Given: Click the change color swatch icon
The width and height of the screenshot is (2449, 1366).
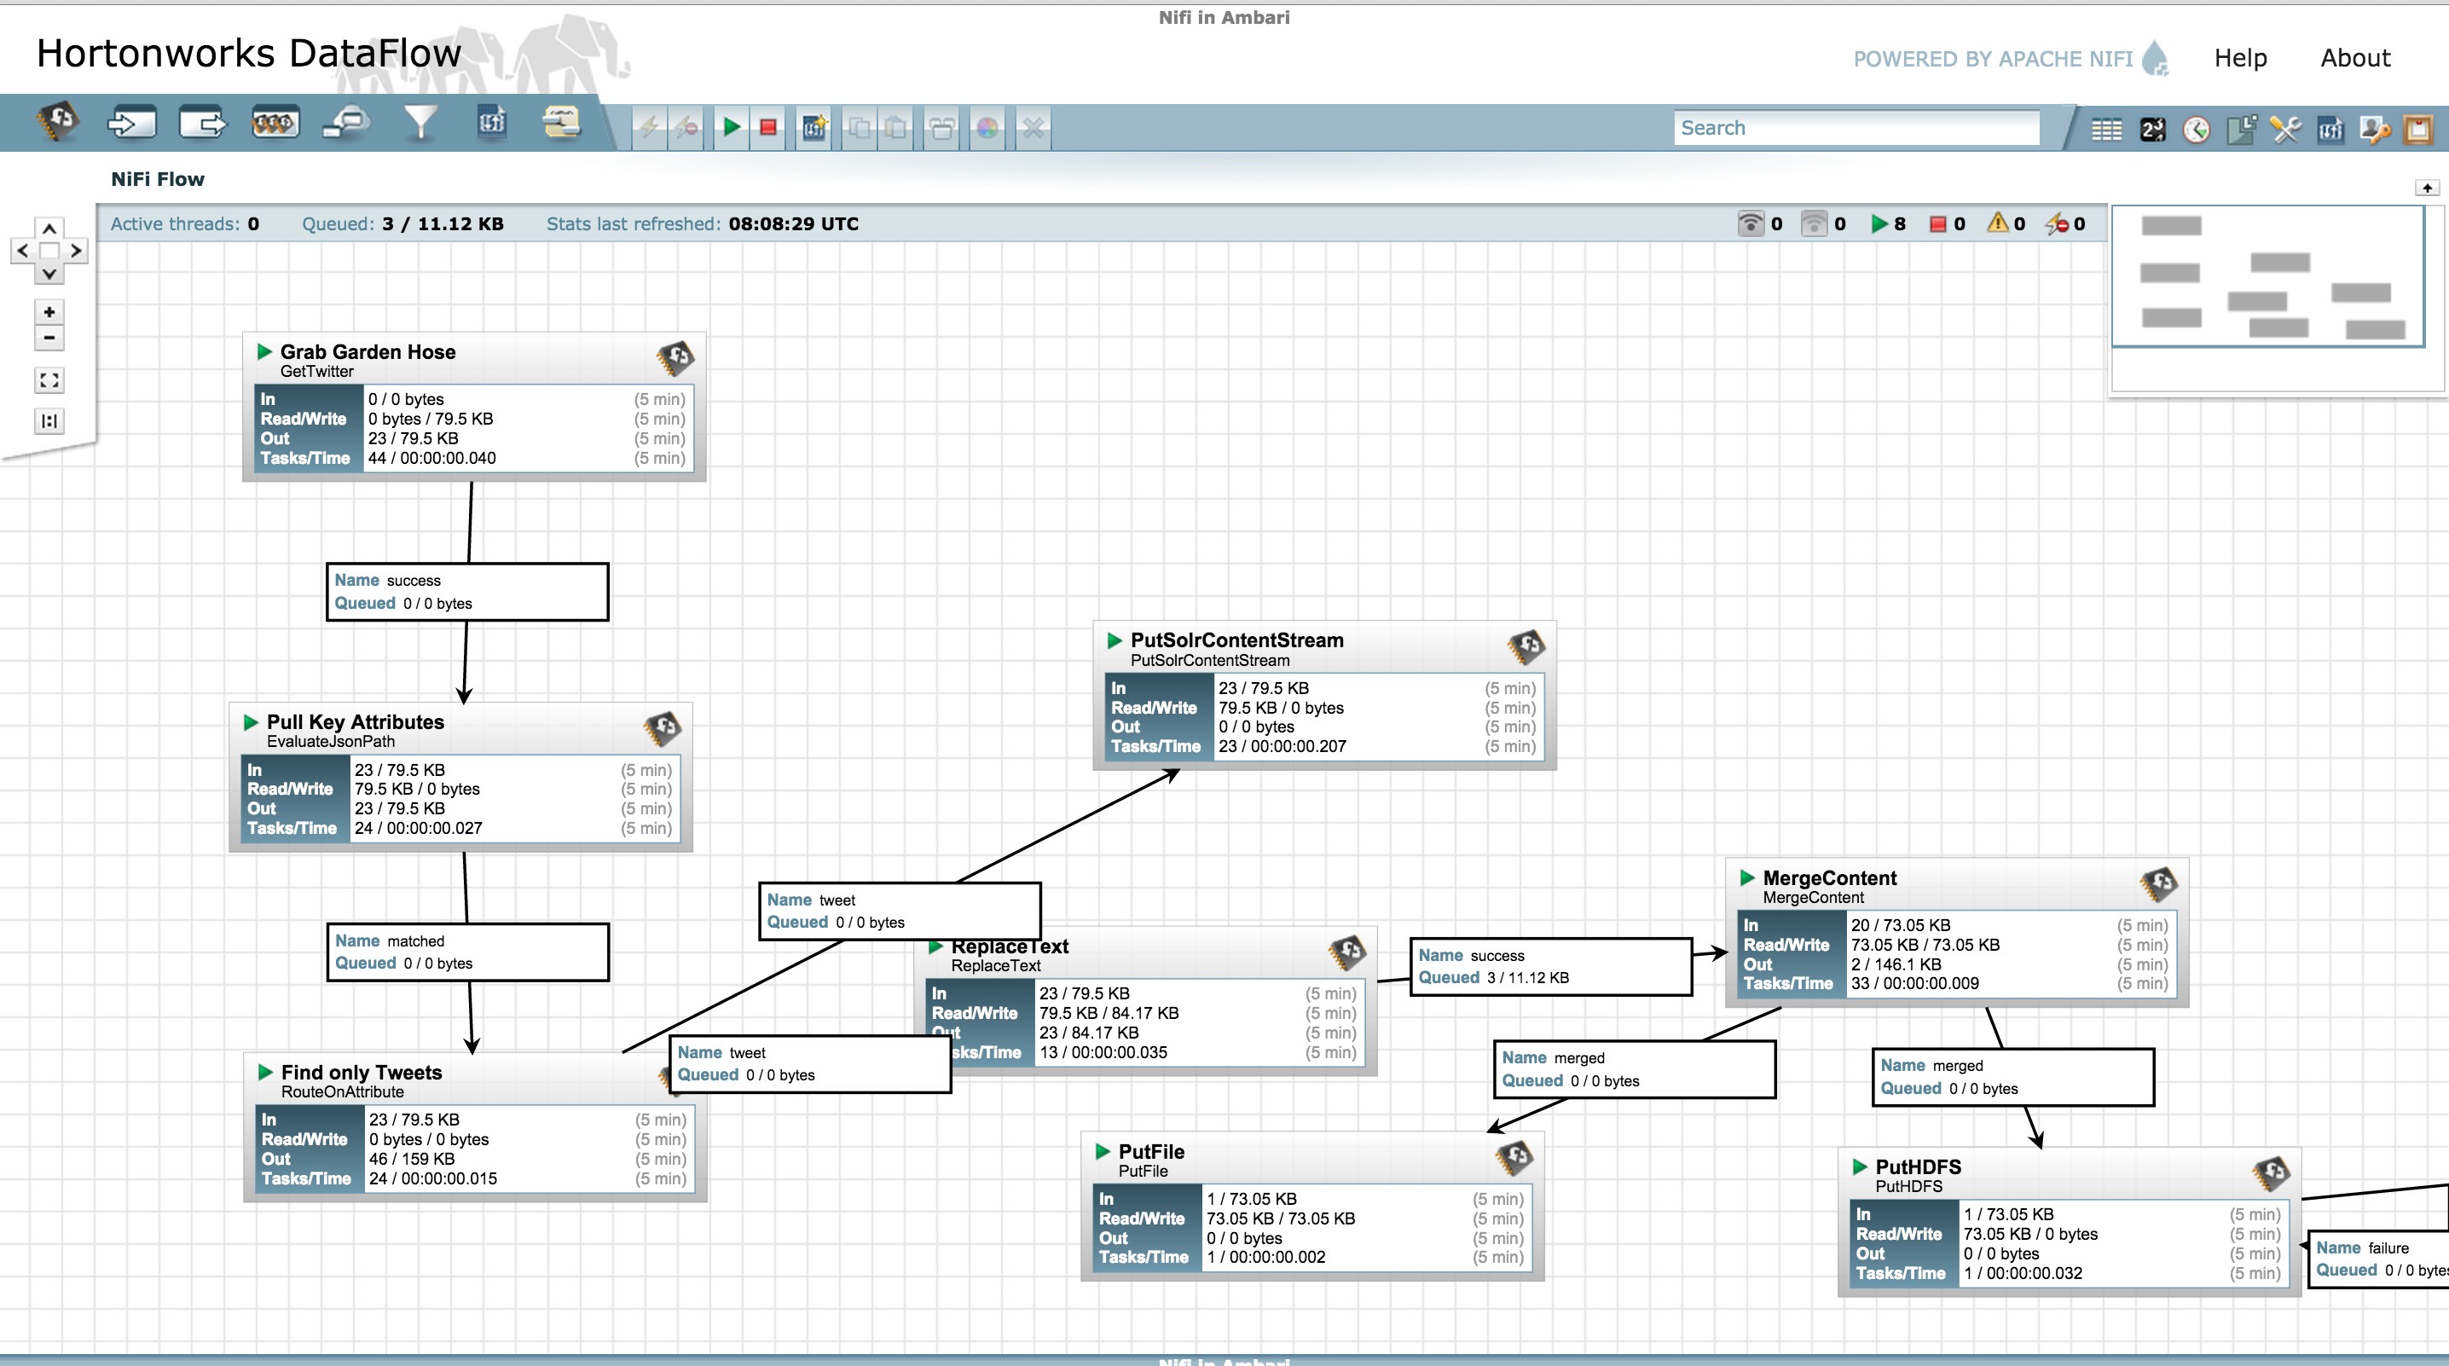Looking at the screenshot, I should [987, 127].
